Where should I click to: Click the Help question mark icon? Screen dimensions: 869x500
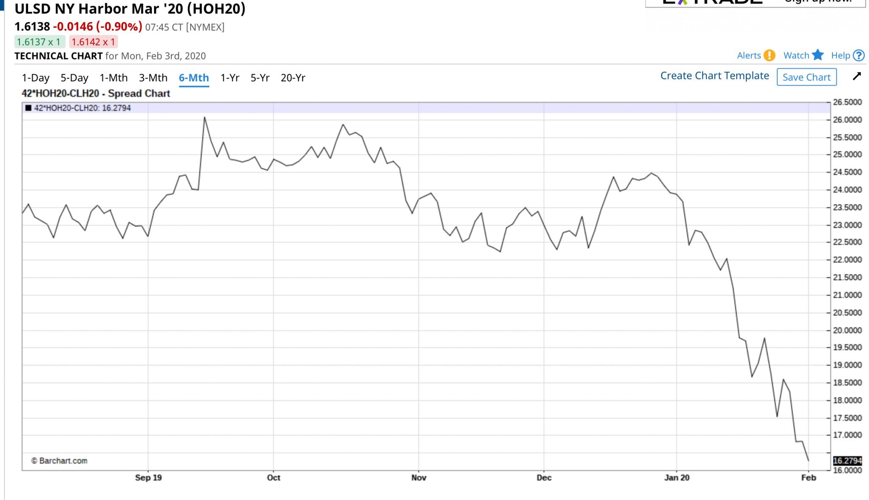click(859, 56)
